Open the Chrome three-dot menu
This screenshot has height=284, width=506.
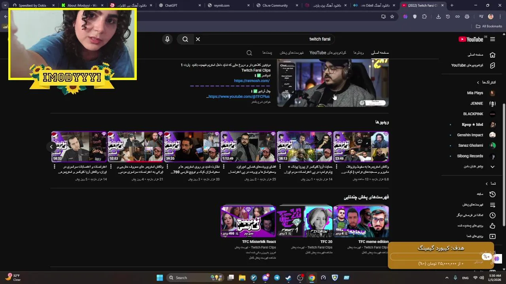coord(500,17)
